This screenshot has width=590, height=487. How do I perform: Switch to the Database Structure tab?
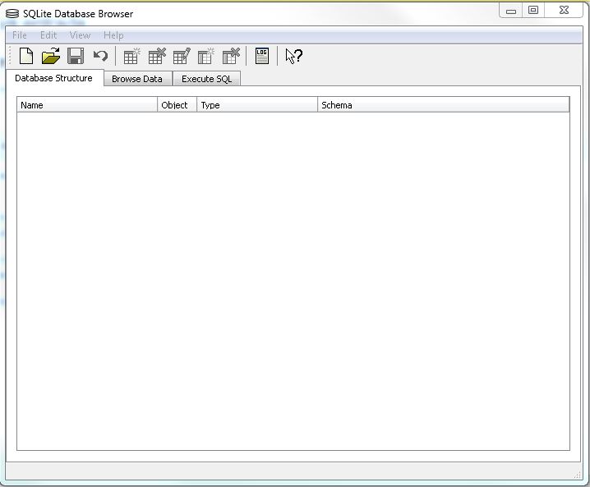(x=53, y=78)
